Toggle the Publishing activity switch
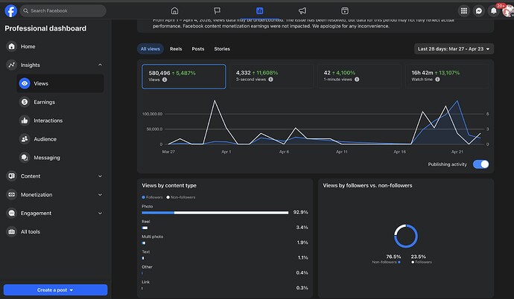The width and height of the screenshot is (514, 299). tap(481, 164)
